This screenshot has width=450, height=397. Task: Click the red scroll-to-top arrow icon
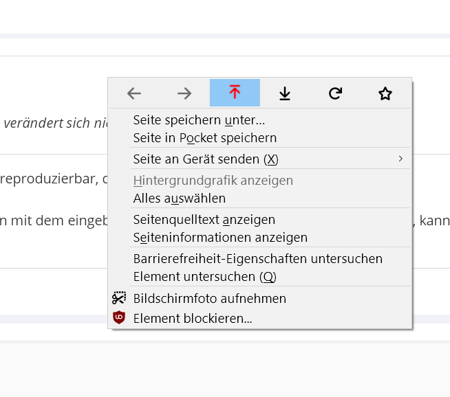click(235, 93)
